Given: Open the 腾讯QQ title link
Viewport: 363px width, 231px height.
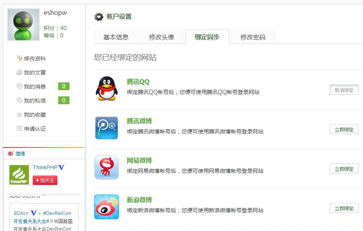Looking at the screenshot, I should [138, 82].
